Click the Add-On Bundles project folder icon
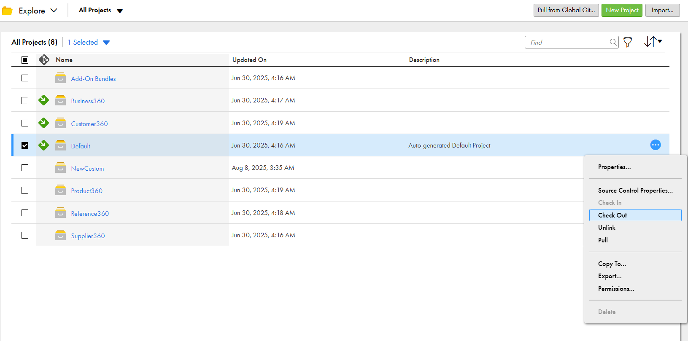The width and height of the screenshot is (688, 341). point(61,78)
